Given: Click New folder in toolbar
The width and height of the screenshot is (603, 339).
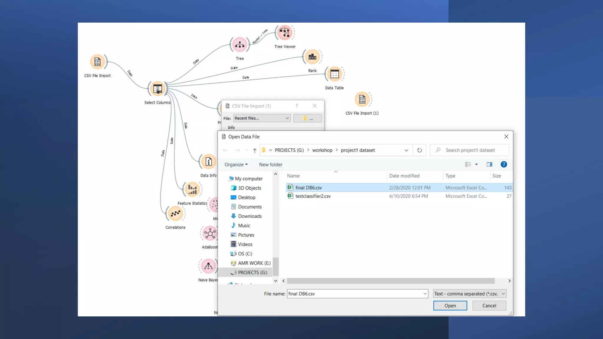Looking at the screenshot, I should (x=270, y=164).
